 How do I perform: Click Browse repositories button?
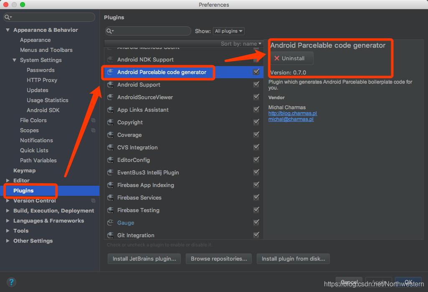(219, 259)
